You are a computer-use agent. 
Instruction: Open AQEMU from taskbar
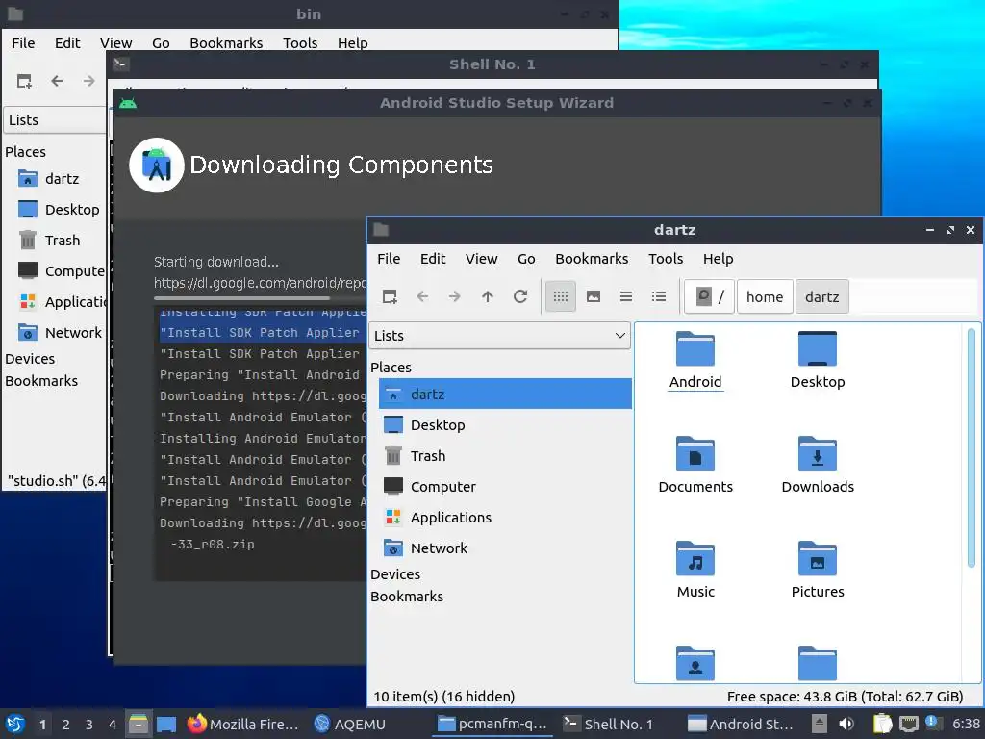[x=350, y=724]
